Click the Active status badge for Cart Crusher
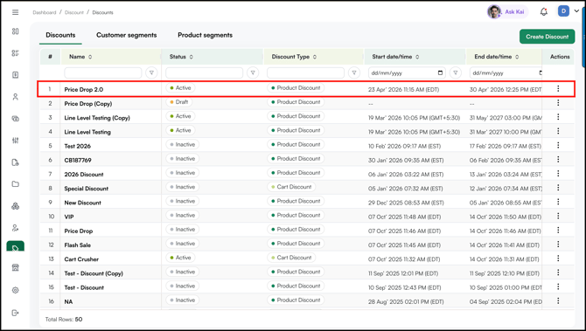 (180, 258)
